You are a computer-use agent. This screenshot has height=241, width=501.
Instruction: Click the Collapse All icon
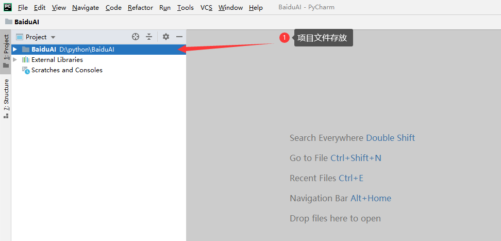(x=149, y=37)
